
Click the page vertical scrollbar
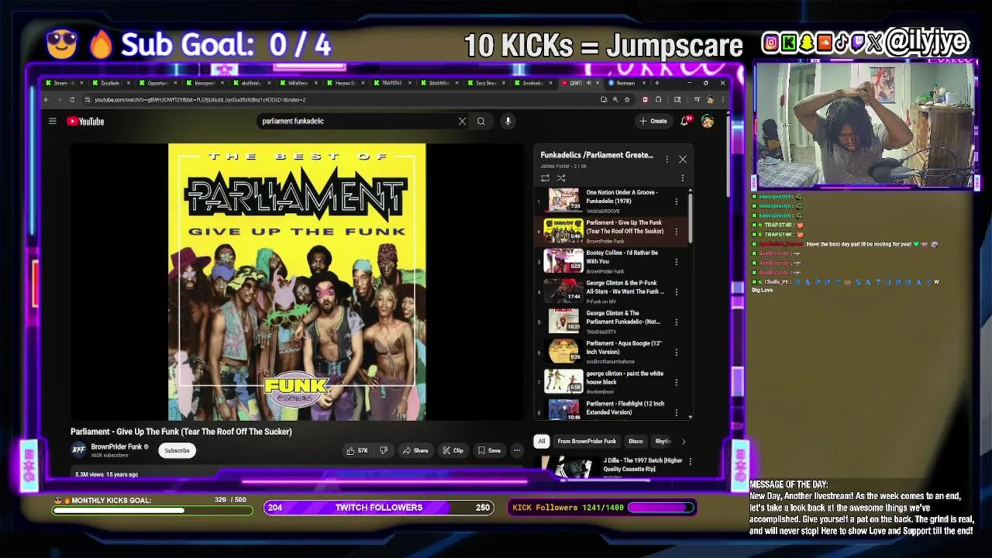point(728,155)
